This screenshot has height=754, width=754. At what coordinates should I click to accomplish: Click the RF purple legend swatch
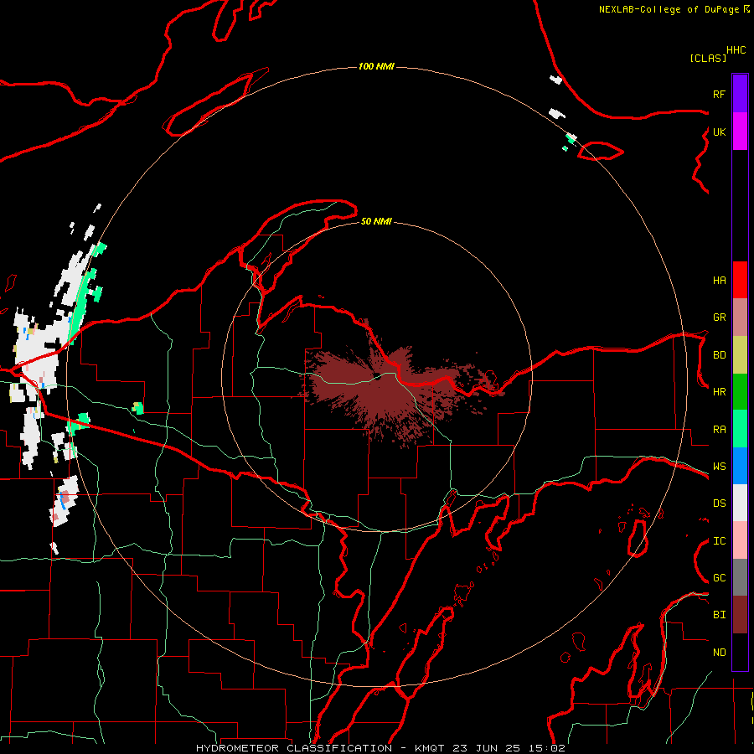click(x=740, y=94)
